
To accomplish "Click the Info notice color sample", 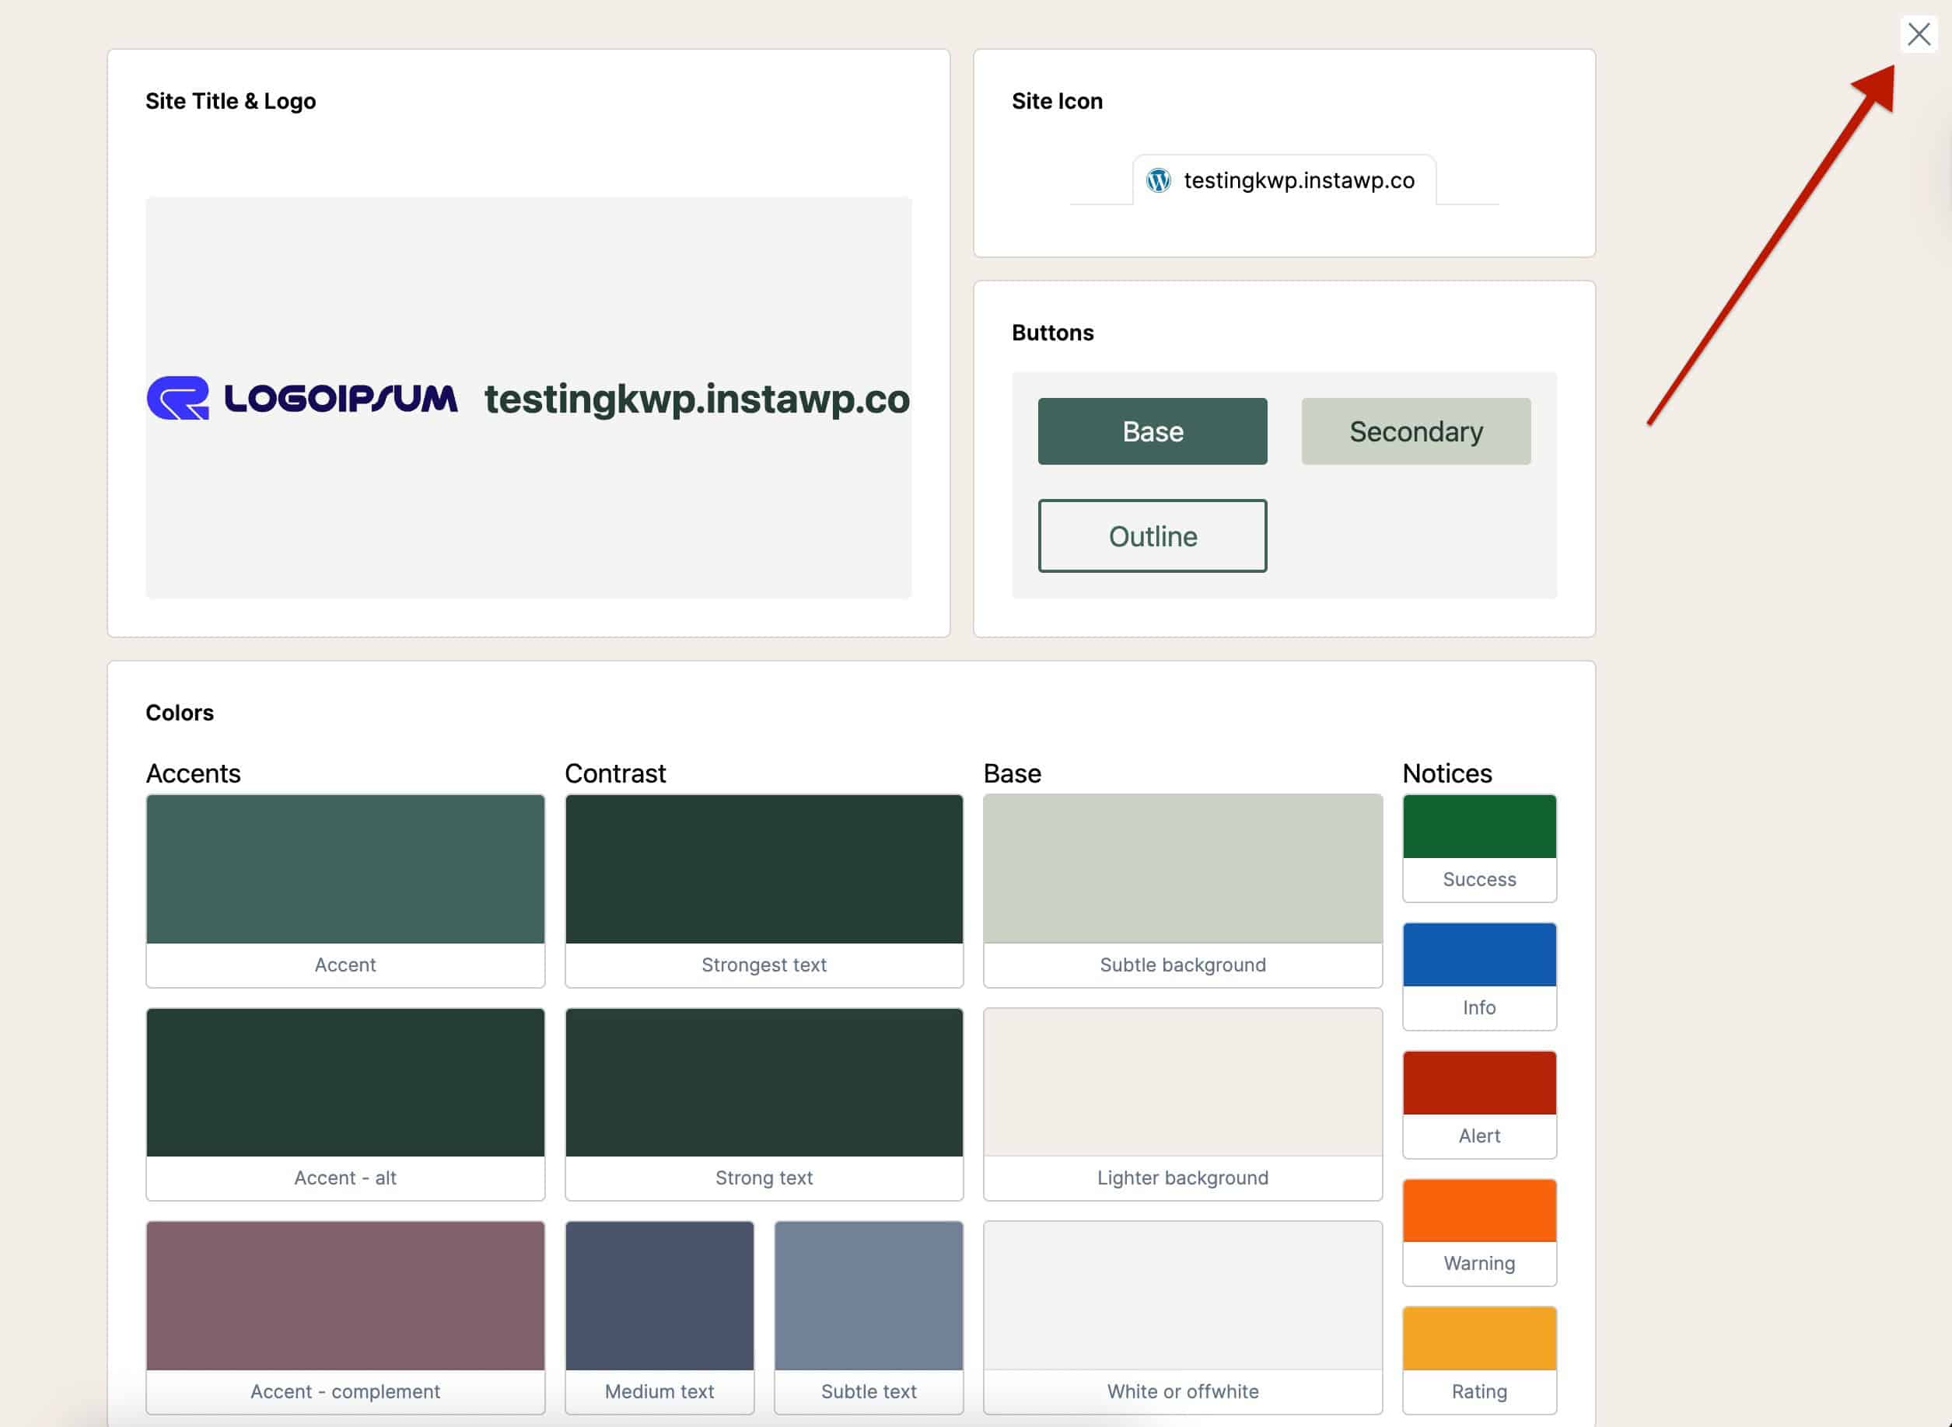I will click(x=1478, y=955).
